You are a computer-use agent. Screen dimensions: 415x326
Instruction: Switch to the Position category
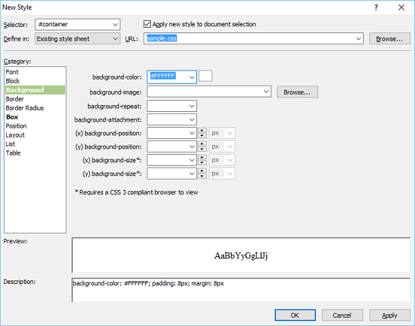[x=17, y=126]
